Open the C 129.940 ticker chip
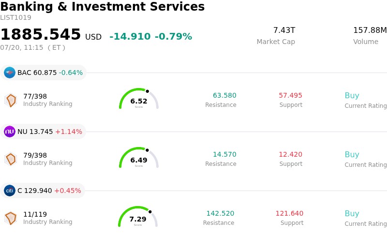 click(x=43, y=191)
